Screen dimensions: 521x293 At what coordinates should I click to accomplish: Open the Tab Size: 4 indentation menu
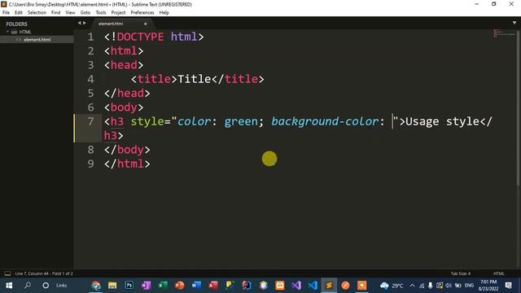461,273
